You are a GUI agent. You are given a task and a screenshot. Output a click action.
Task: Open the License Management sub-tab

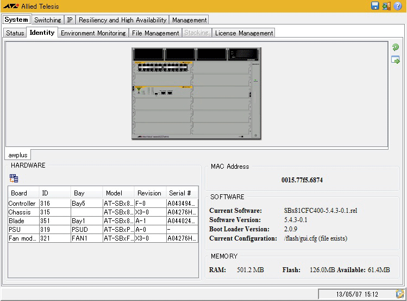pyautogui.click(x=243, y=33)
